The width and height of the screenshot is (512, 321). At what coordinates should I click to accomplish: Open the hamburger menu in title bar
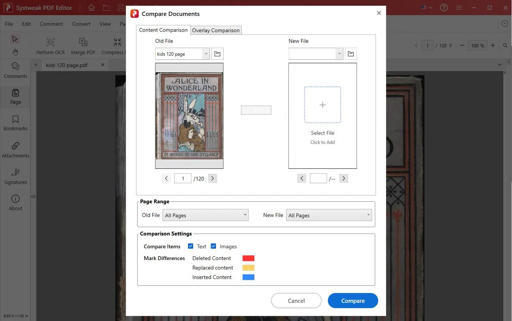coord(459,8)
